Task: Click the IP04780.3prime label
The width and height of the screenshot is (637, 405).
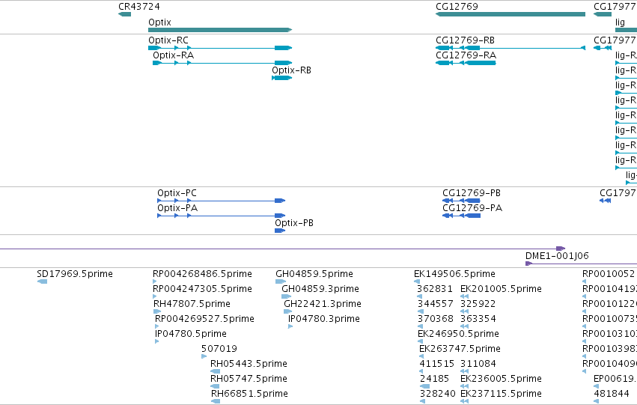Action: point(324,319)
